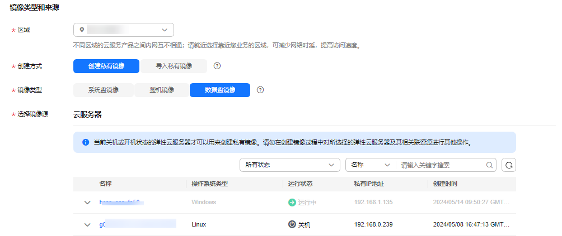Image resolution: width=562 pixels, height=236 pixels.
Task: Select IP address 192.168.0.239
Action: point(373,225)
